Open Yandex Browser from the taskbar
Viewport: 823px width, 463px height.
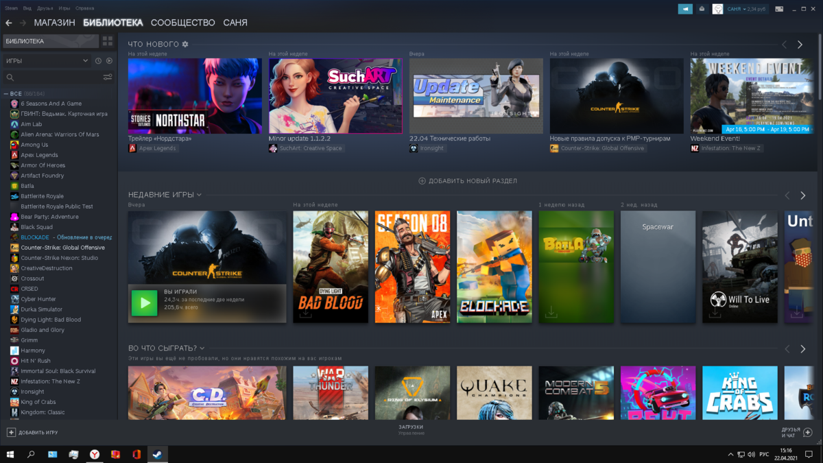tap(95, 454)
